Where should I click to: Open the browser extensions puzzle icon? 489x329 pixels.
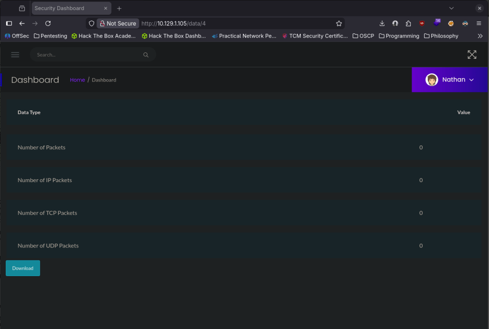click(408, 23)
